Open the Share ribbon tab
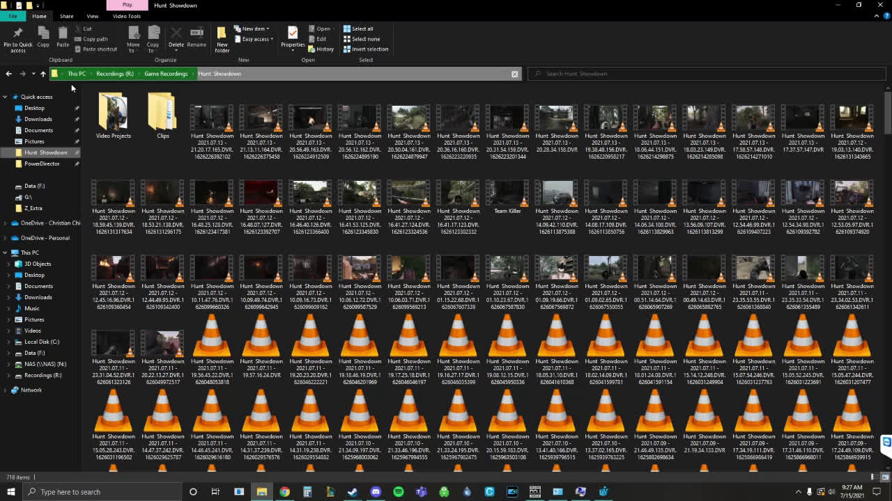The height and width of the screenshot is (501, 892). tap(66, 16)
